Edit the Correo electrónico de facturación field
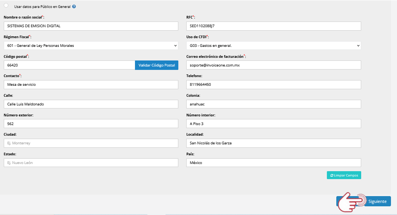The image size is (397, 215). [x=273, y=65]
